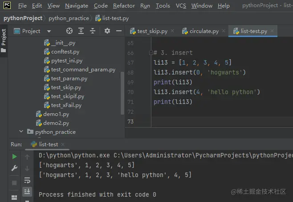Viewport: 293px width, 202px height.
Task: Place cursor on li13.insert(0, 'hogwarts') line
Action: (199, 72)
